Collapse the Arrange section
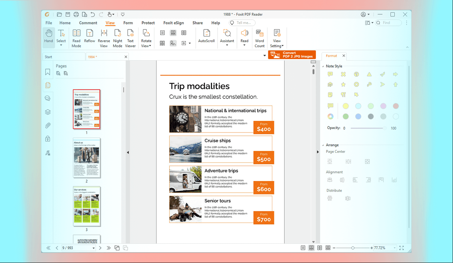453x263 pixels. (x=323, y=145)
